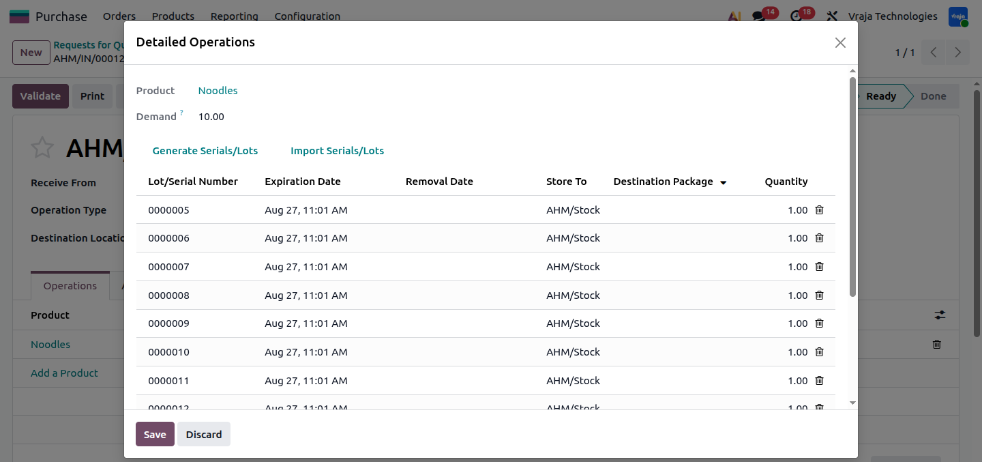Sort by Expiration Date column header
Screen dimensions: 982x462
point(303,182)
